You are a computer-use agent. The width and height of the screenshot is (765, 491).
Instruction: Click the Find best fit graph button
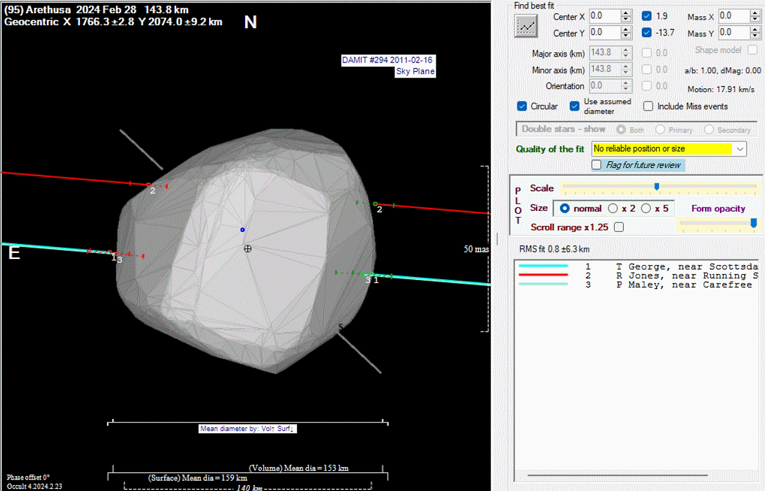(x=526, y=25)
